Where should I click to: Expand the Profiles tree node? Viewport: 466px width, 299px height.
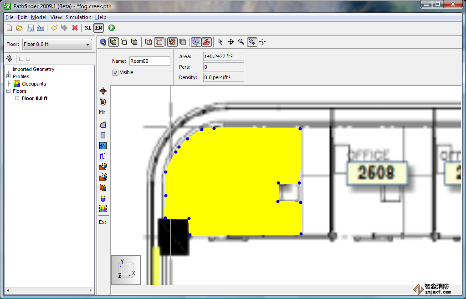[8, 76]
